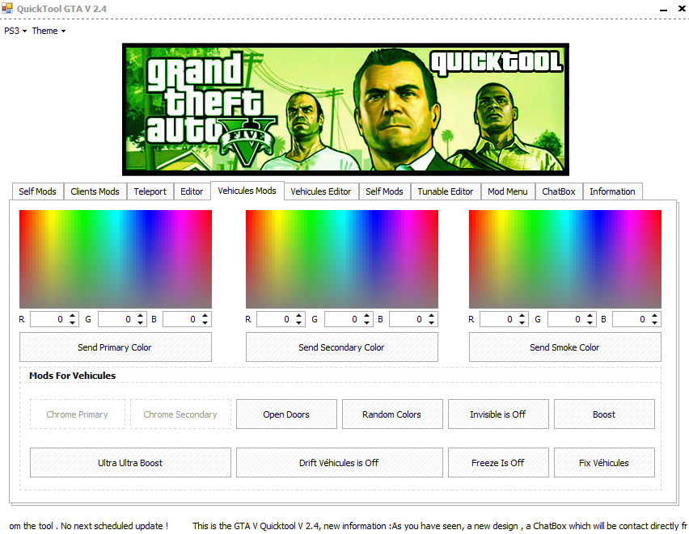
Task: Open the Editor tab
Action: (x=192, y=191)
